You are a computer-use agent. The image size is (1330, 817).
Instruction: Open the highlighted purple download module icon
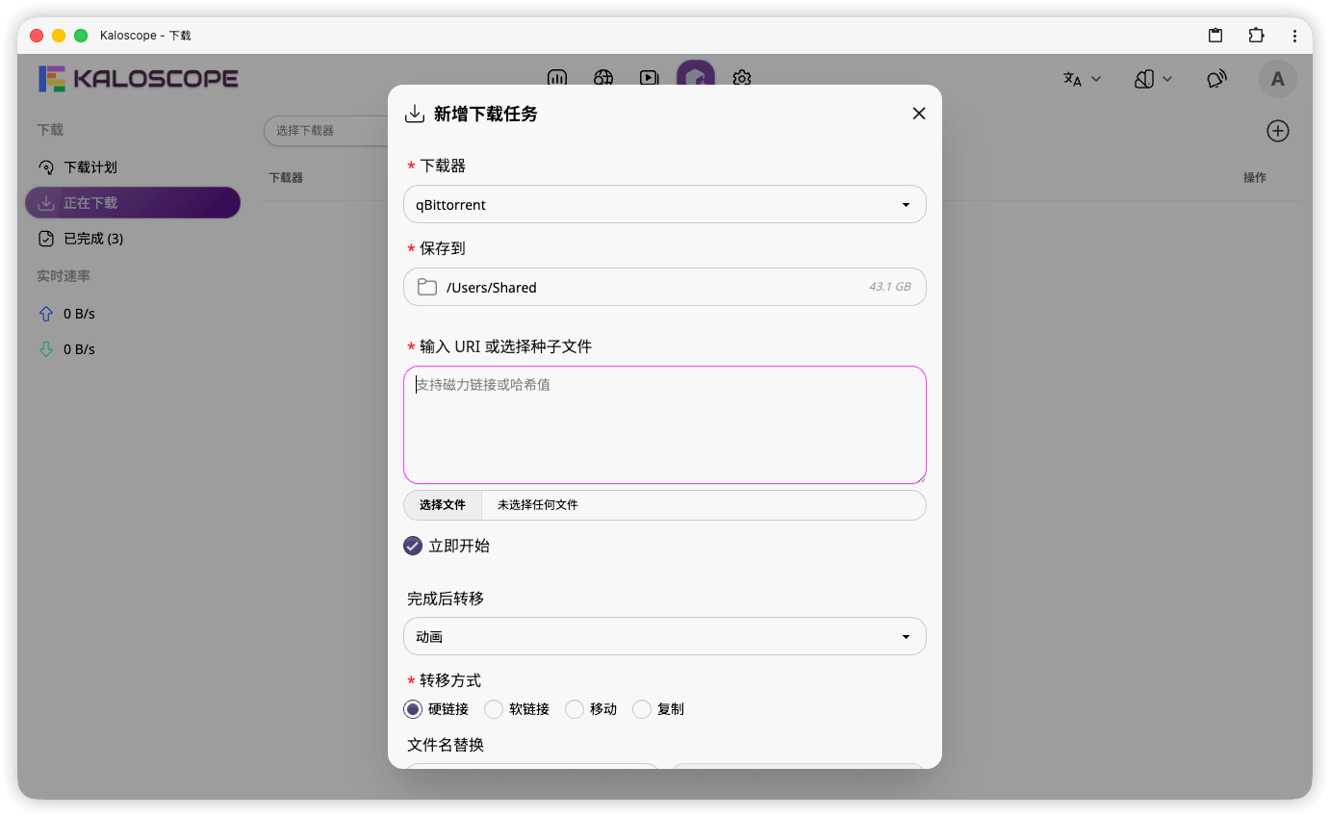pyautogui.click(x=695, y=76)
